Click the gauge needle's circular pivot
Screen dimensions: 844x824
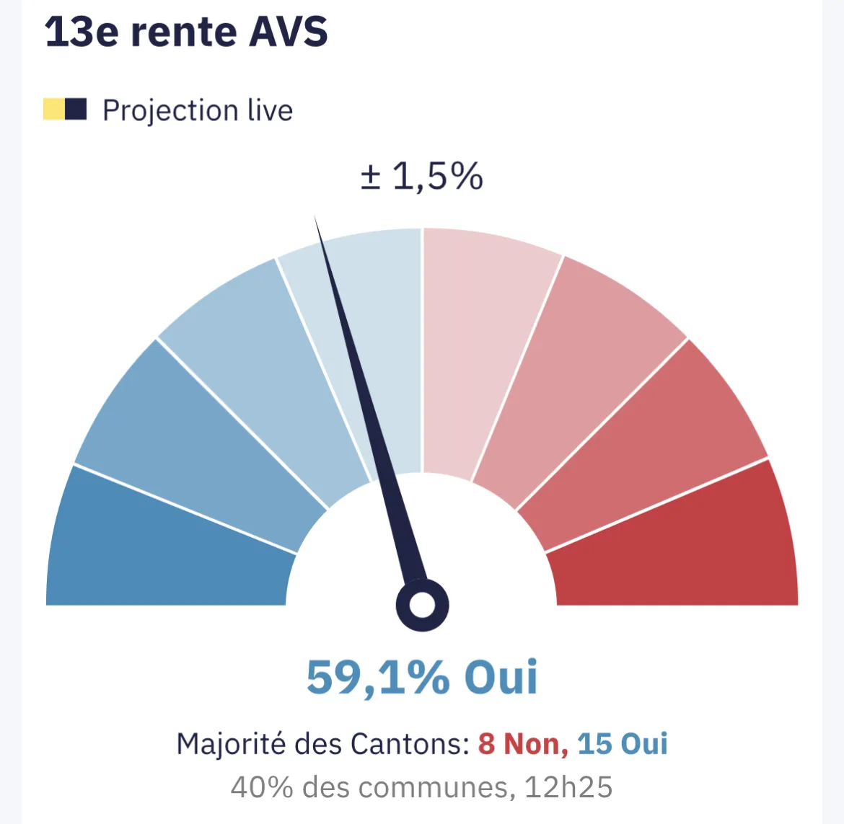point(423,605)
